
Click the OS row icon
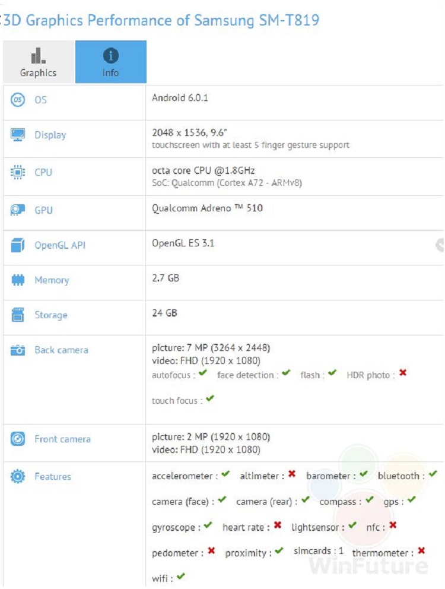point(18,100)
